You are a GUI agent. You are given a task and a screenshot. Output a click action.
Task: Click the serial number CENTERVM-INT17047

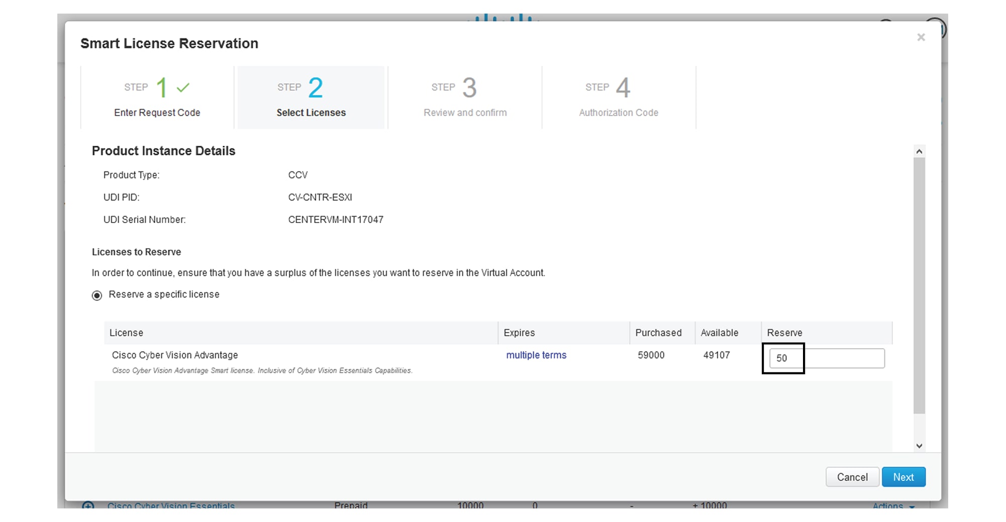click(x=336, y=220)
